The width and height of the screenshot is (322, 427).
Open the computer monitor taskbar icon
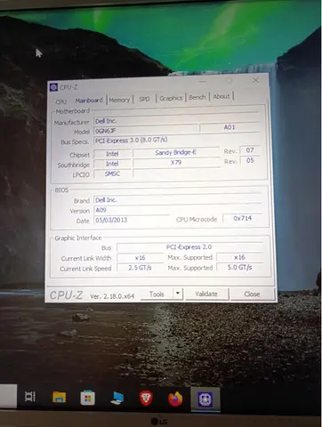[117, 399]
